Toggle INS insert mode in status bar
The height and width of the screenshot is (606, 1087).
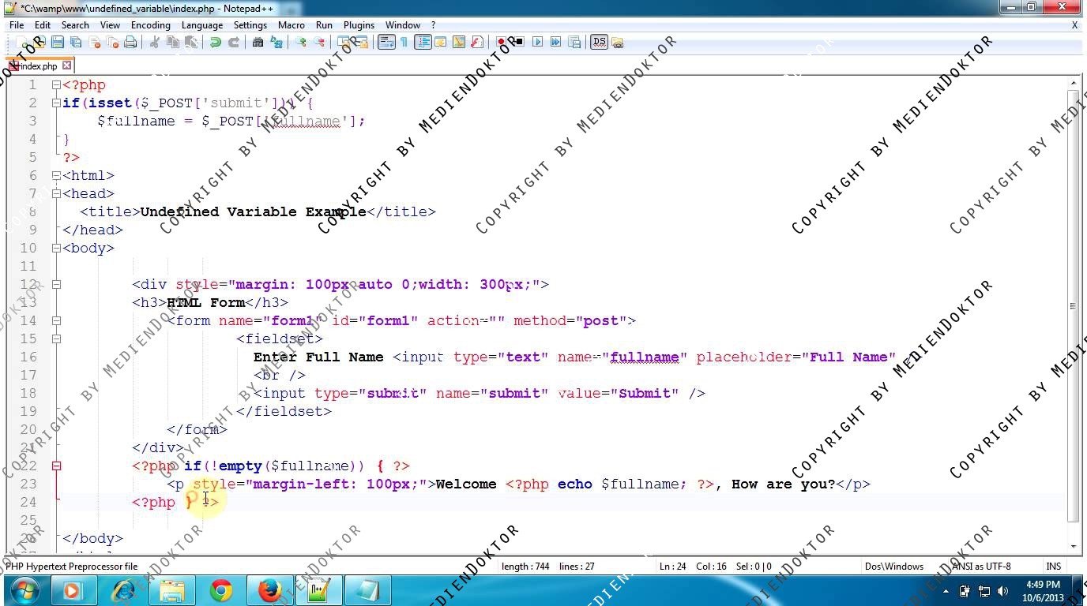pos(1053,566)
